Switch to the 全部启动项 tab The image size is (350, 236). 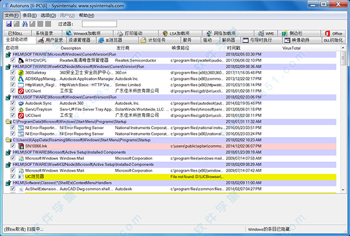pyautogui.click(x=20, y=40)
